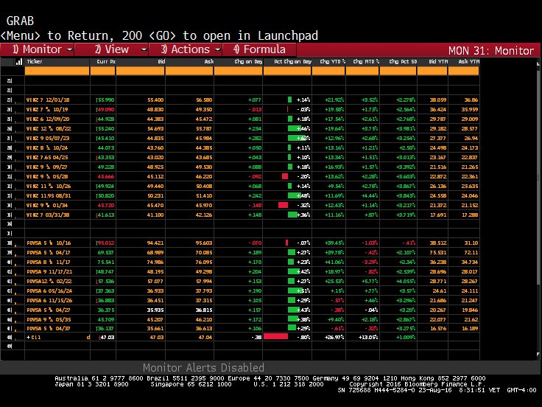Sort by the Pct Chg on Day header
Screen dimensions: 542x407
pos(293,62)
